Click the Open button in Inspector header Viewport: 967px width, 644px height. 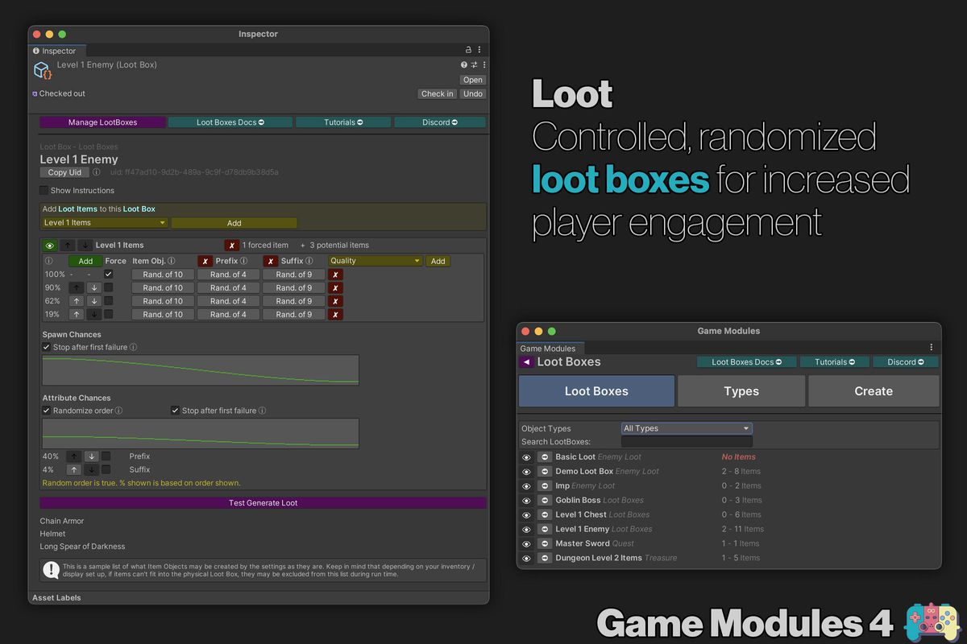pos(473,80)
